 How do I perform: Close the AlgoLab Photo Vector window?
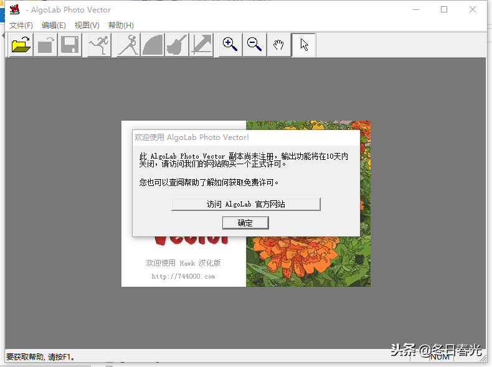(x=473, y=9)
